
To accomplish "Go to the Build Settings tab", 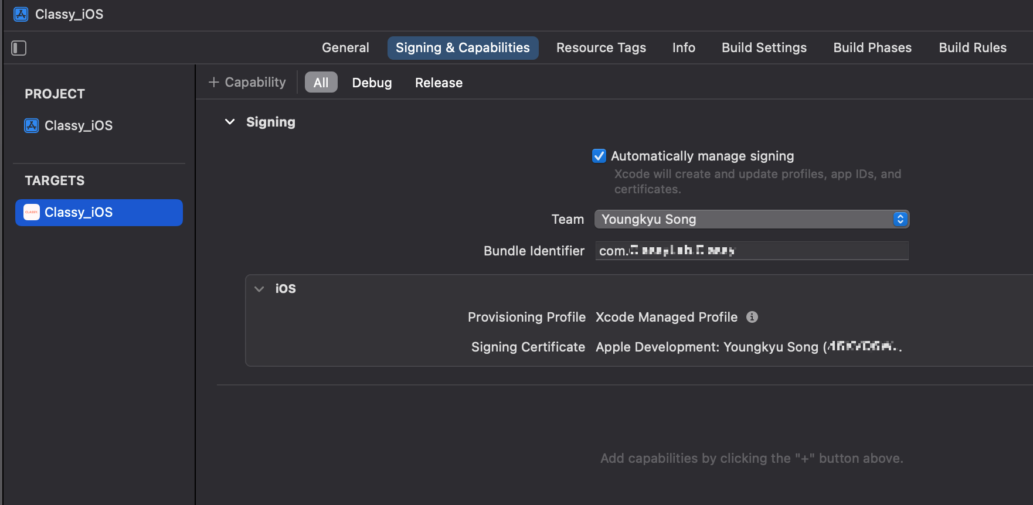I will [x=764, y=48].
